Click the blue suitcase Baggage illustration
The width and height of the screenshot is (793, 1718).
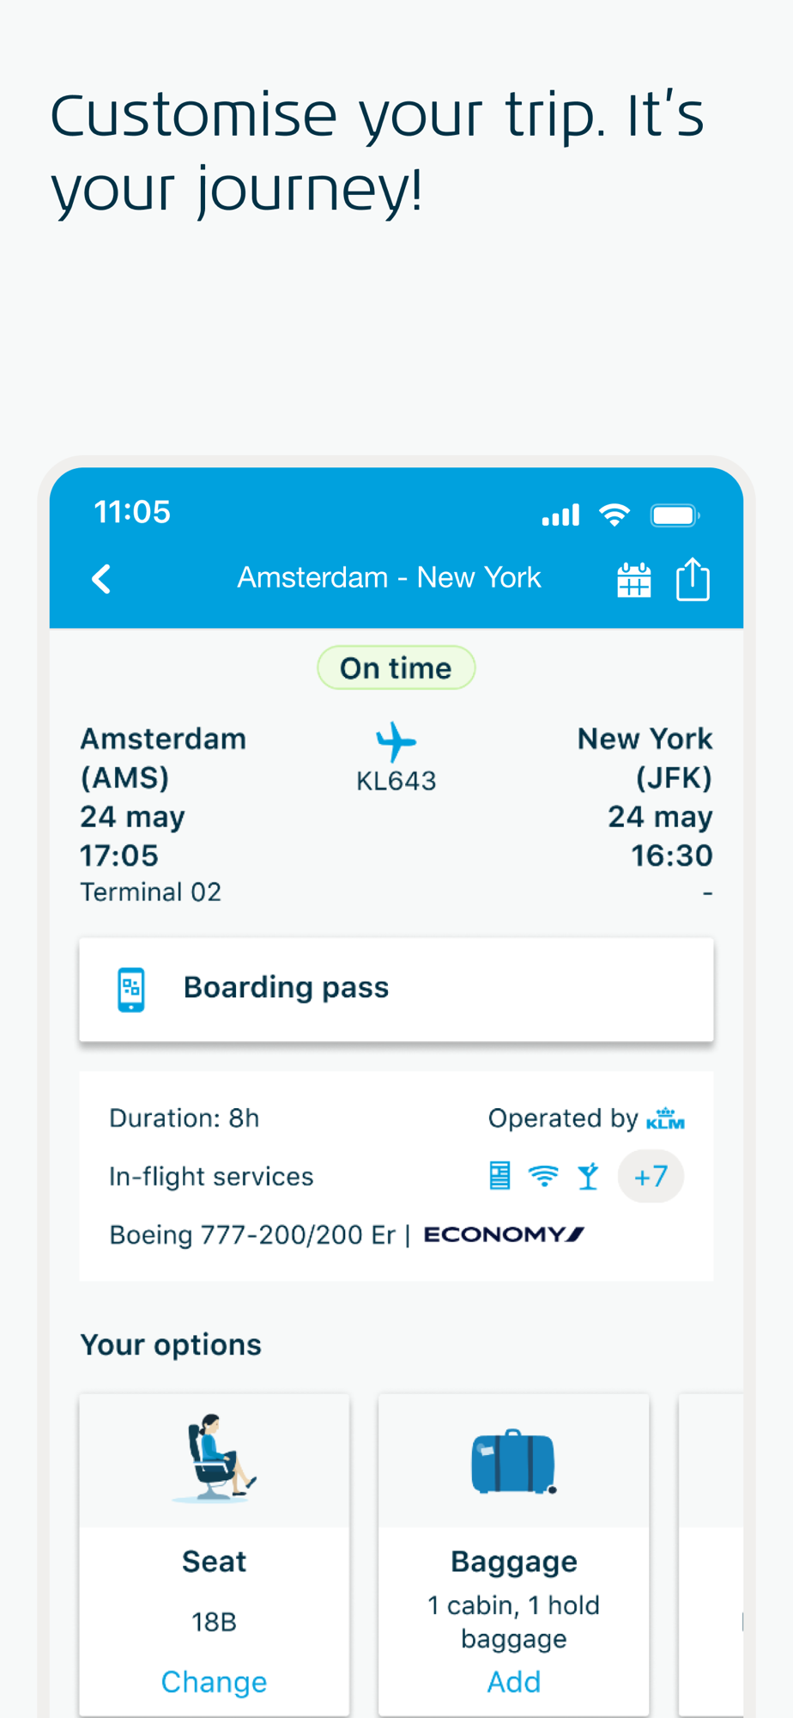click(x=514, y=1461)
